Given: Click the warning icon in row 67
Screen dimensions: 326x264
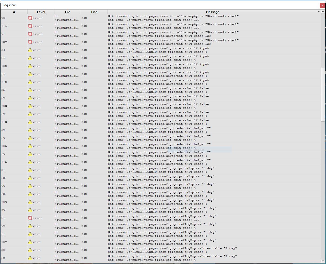Looking at the screenshot, I should click(x=30, y=114).
